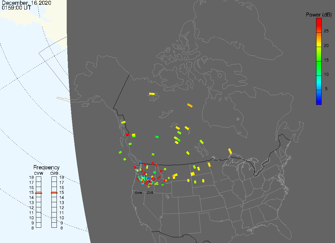Click the cve radar label on map
This screenshot has width=335, height=243.
pos(150,193)
